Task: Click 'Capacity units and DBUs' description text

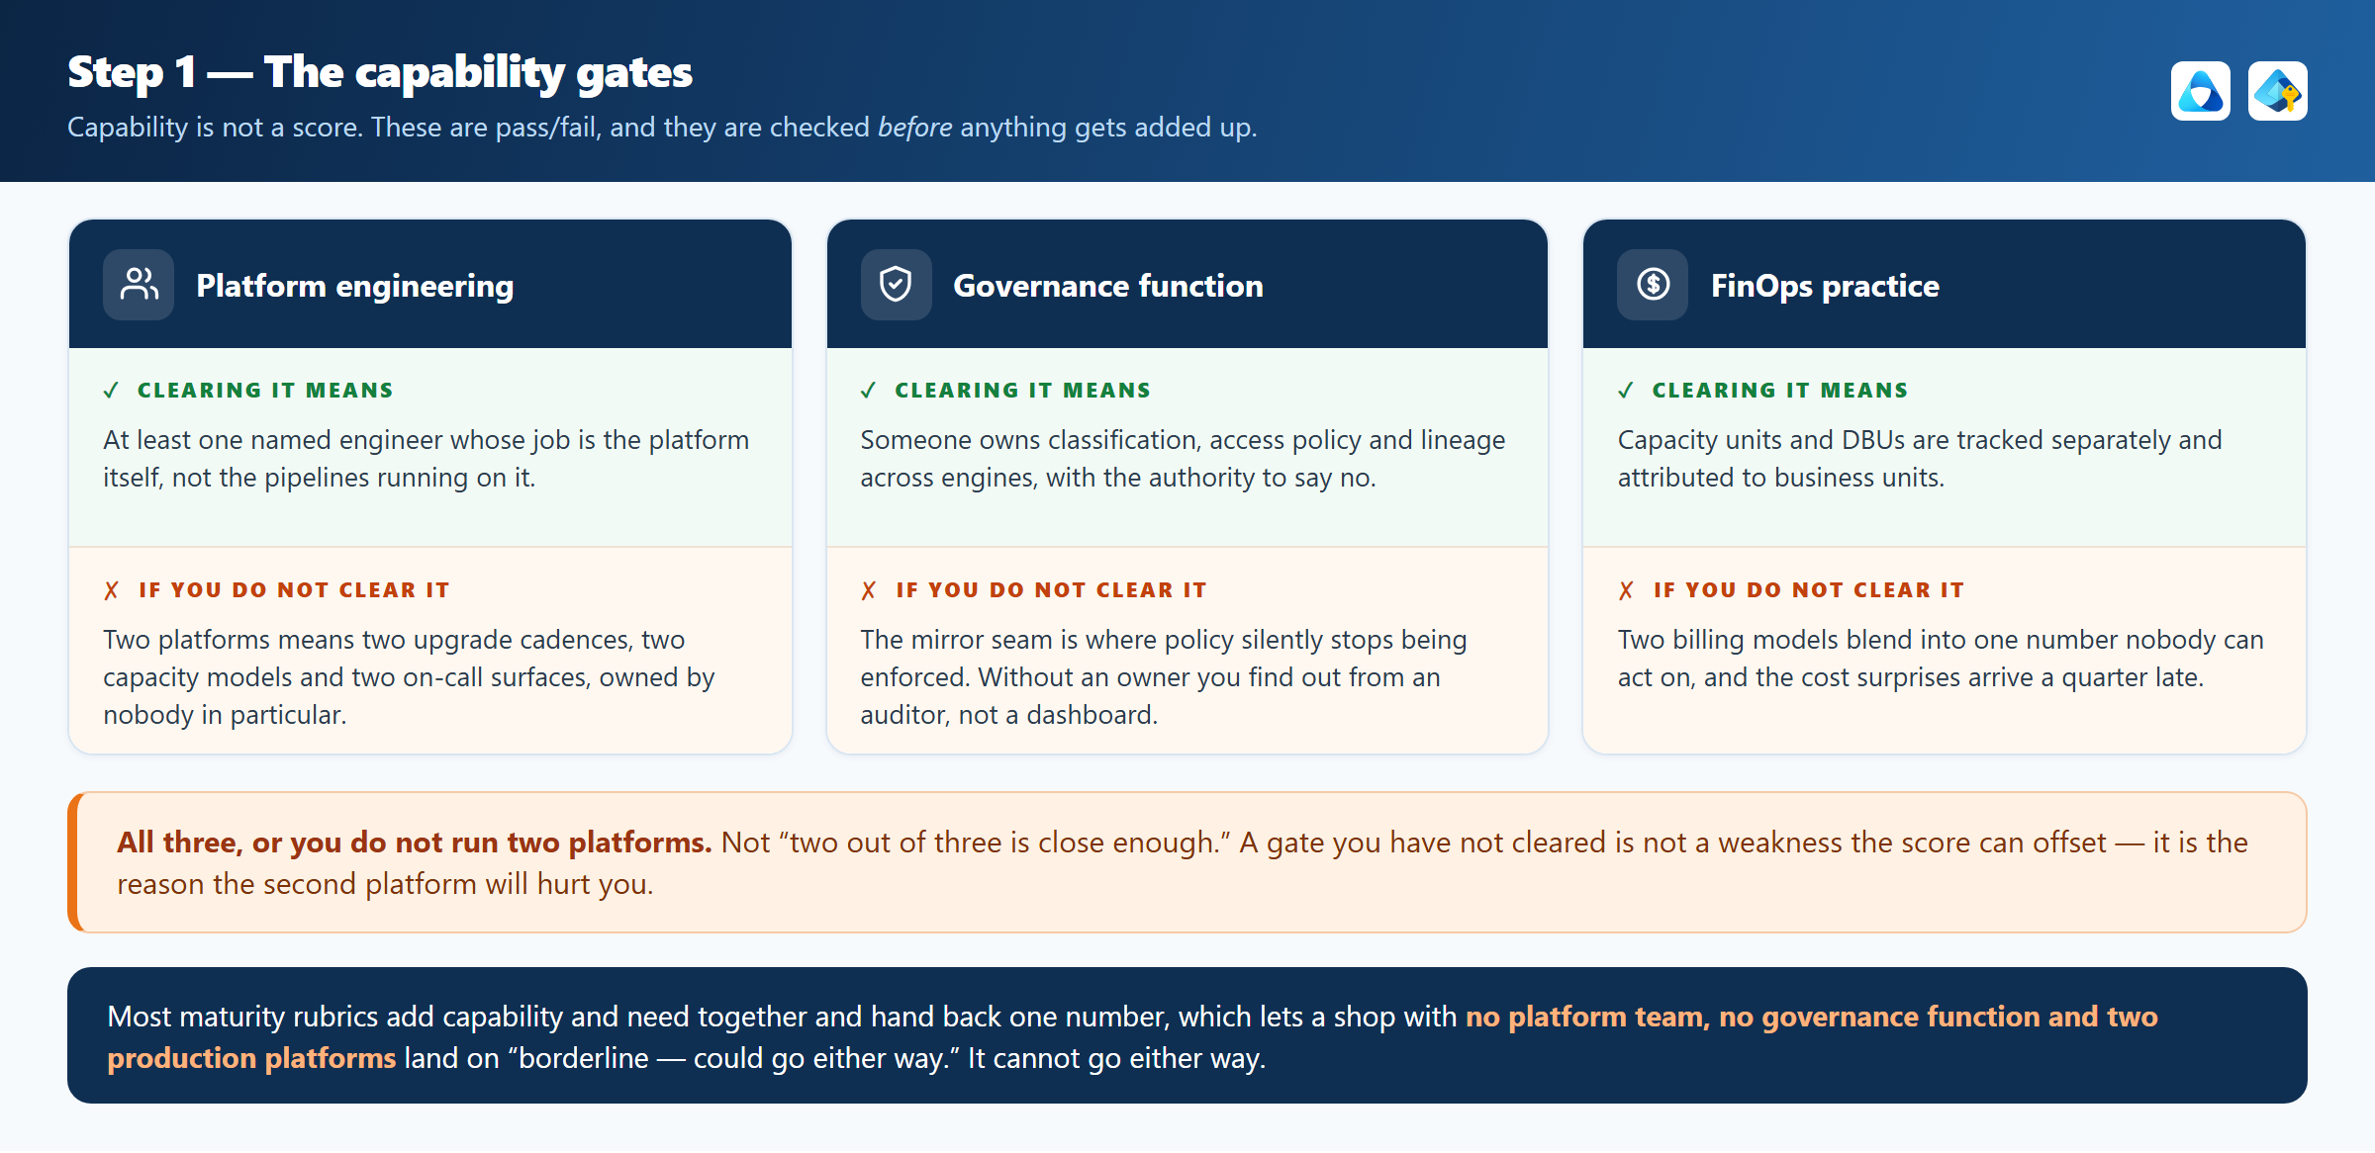Action: (1920, 459)
